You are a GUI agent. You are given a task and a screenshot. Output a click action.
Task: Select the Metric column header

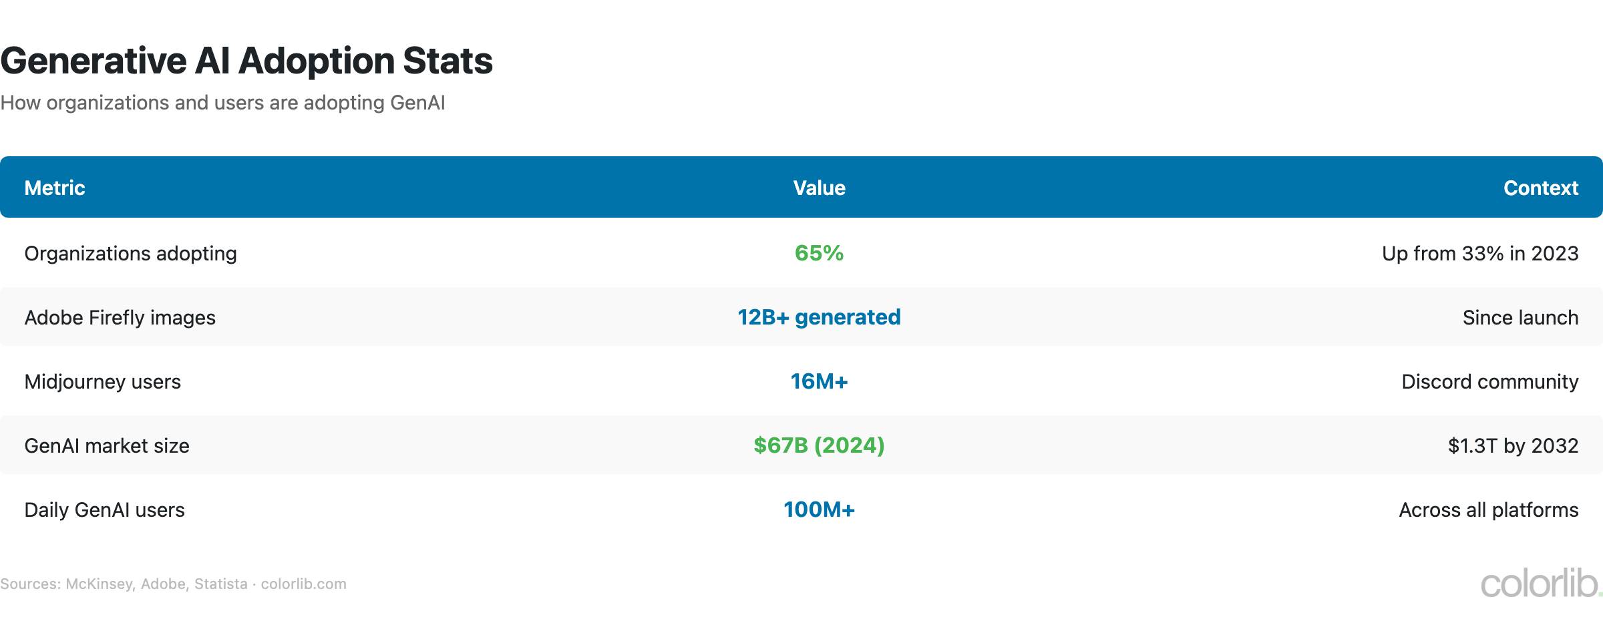(x=55, y=188)
